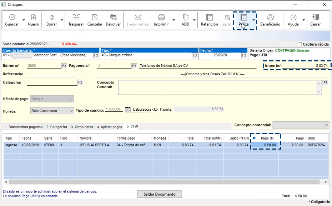
Task: Open the Guardar dropdown arrow
Action: click(24, 20)
